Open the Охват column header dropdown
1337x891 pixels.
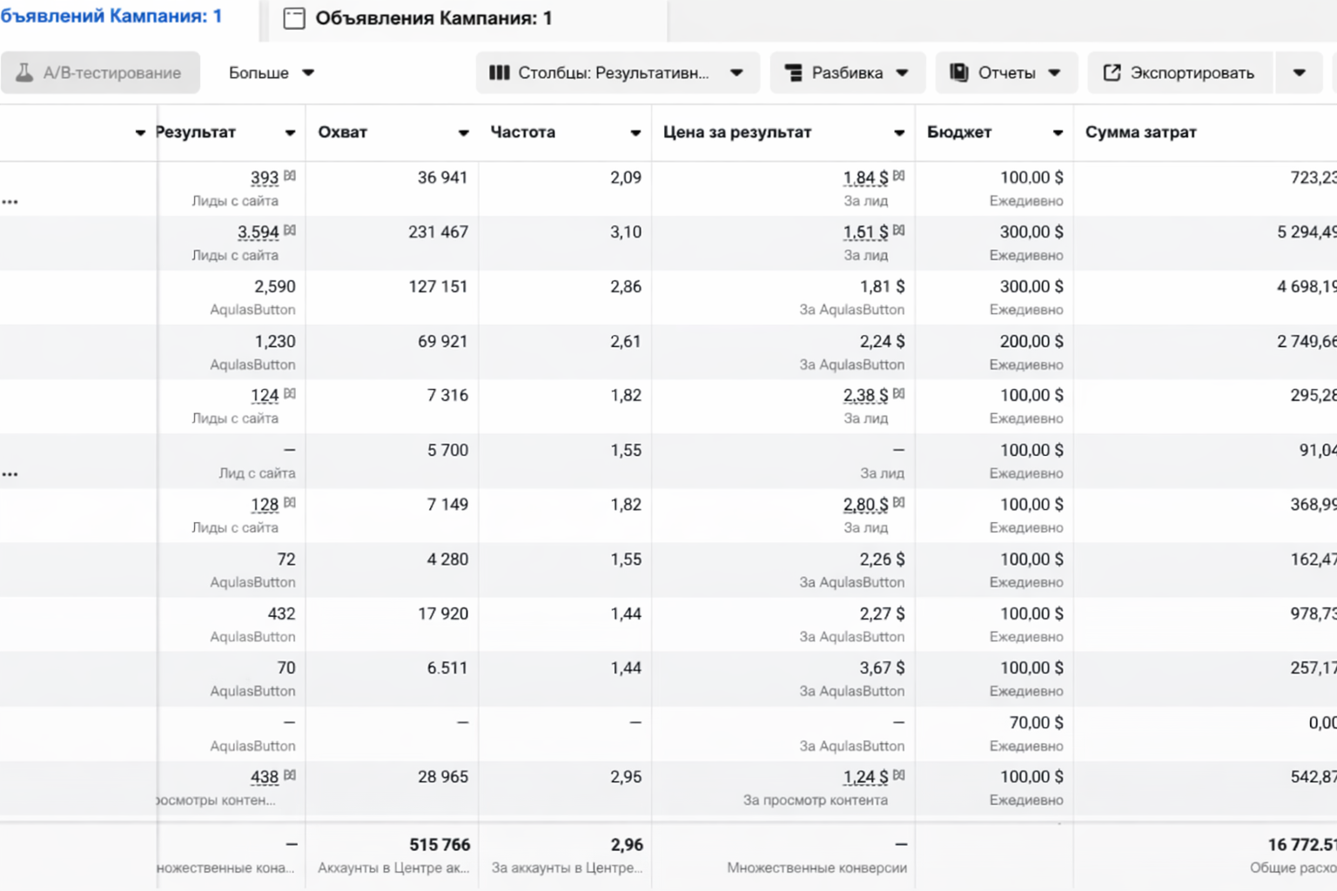point(463,133)
